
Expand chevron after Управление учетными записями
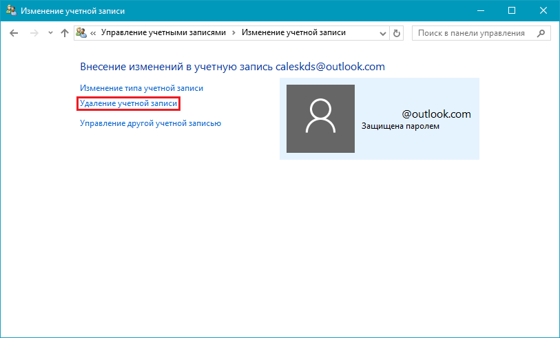point(234,33)
